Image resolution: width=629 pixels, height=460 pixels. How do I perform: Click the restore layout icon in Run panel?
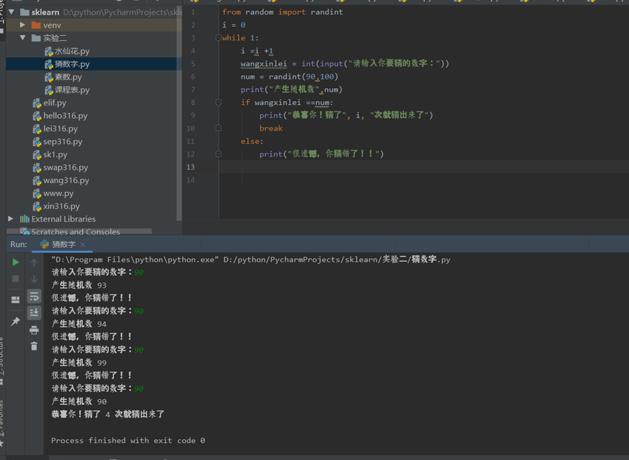coord(16,299)
